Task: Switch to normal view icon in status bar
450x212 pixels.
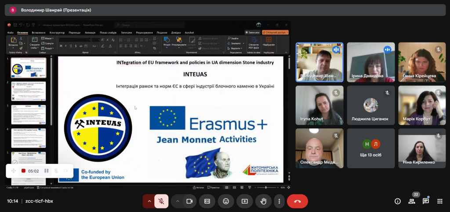Action: tap(227, 187)
